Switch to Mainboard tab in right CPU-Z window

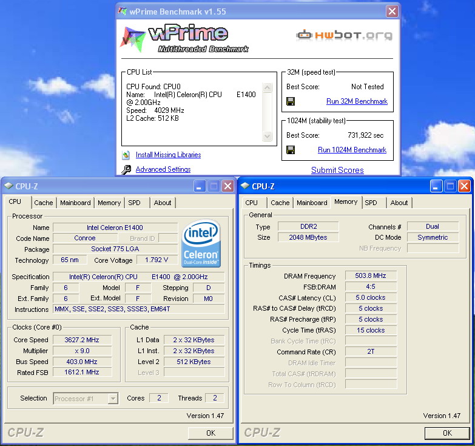pyautogui.click(x=312, y=203)
